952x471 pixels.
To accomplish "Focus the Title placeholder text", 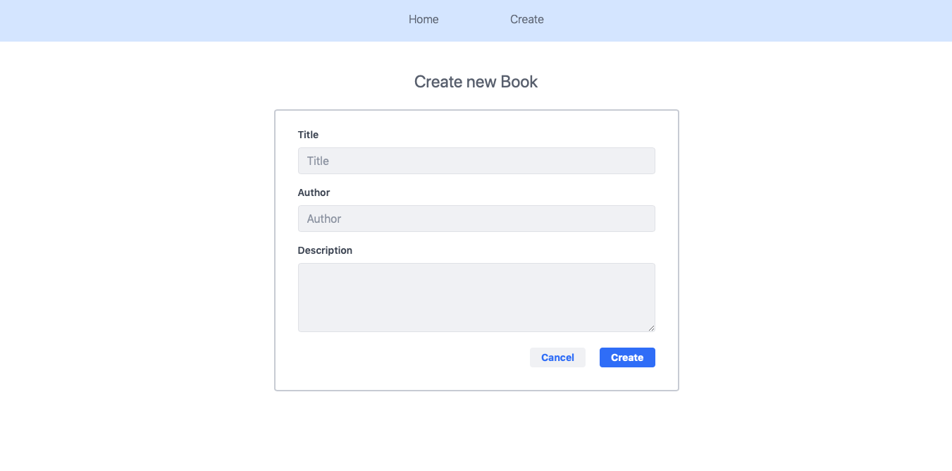I will [x=318, y=161].
